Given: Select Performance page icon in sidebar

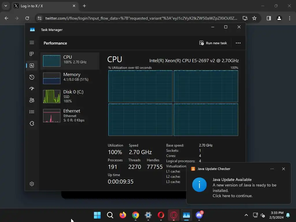Looking at the screenshot, I should 32,66.
